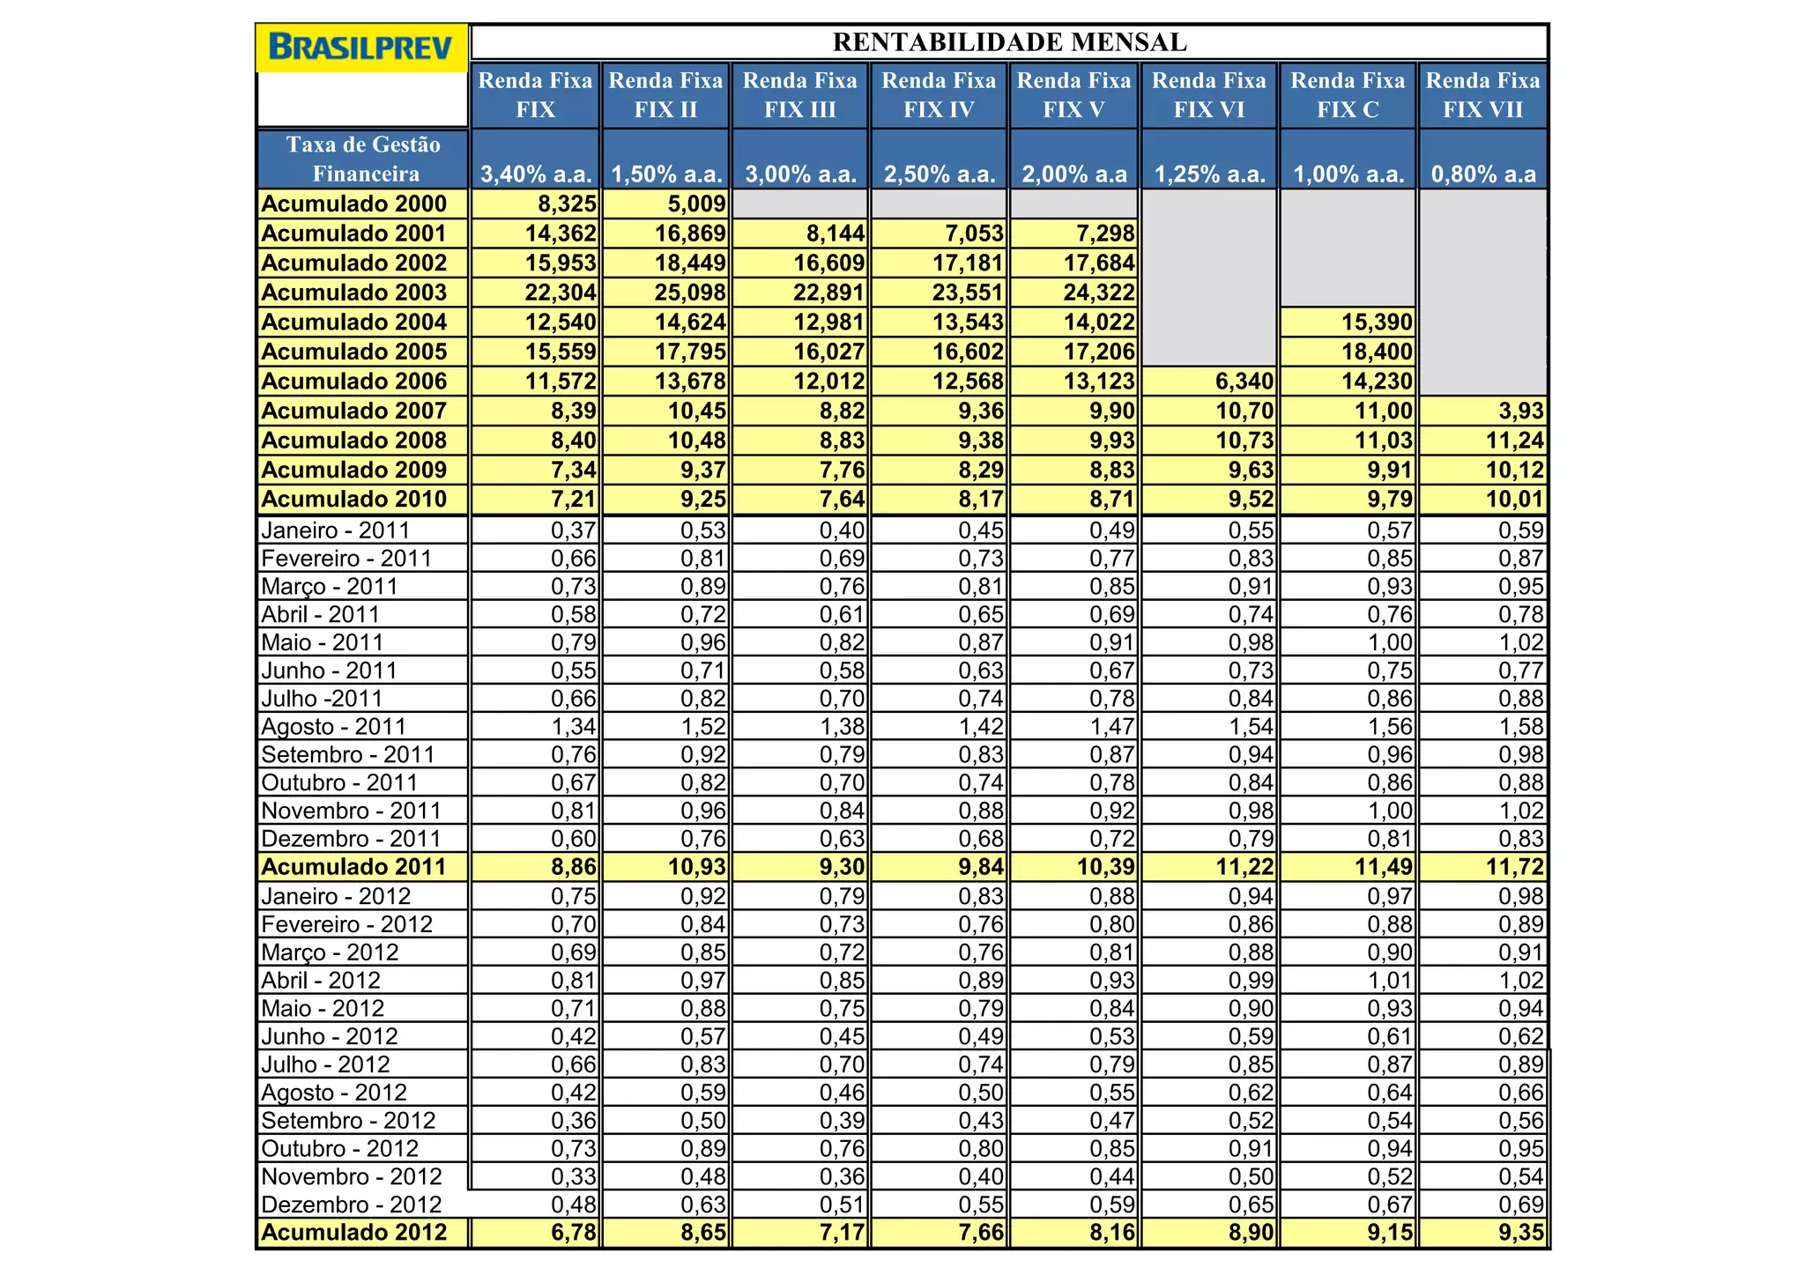Select the 3,40% a.a. rate cell
The height and width of the screenshot is (1275, 1805).
[535, 174]
